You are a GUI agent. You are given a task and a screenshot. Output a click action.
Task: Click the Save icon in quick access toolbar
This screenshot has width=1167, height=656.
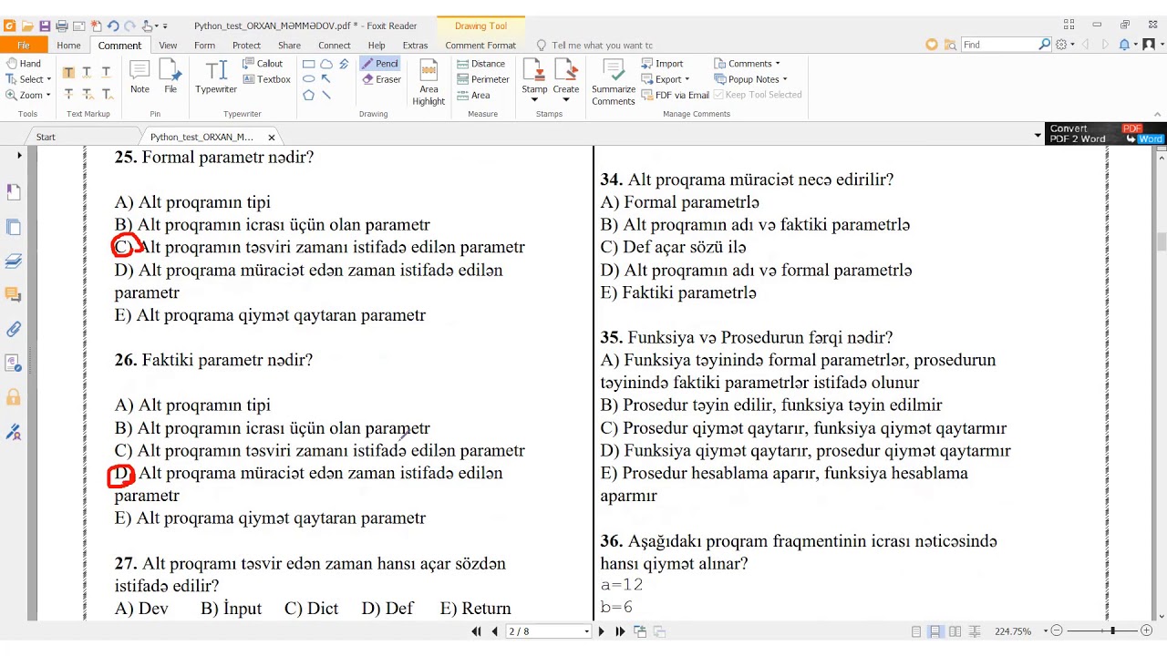tap(45, 26)
